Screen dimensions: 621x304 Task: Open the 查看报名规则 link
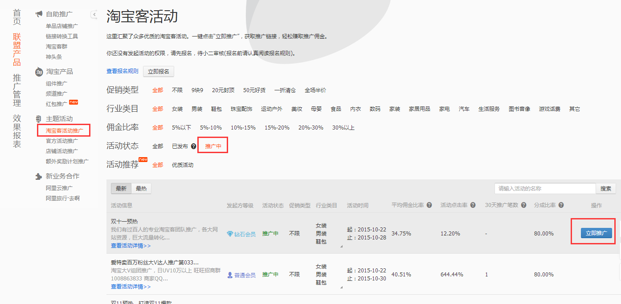coord(122,71)
